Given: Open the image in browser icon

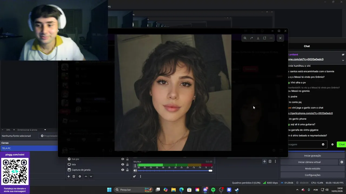Looking at the screenshot, I should pos(265,38).
